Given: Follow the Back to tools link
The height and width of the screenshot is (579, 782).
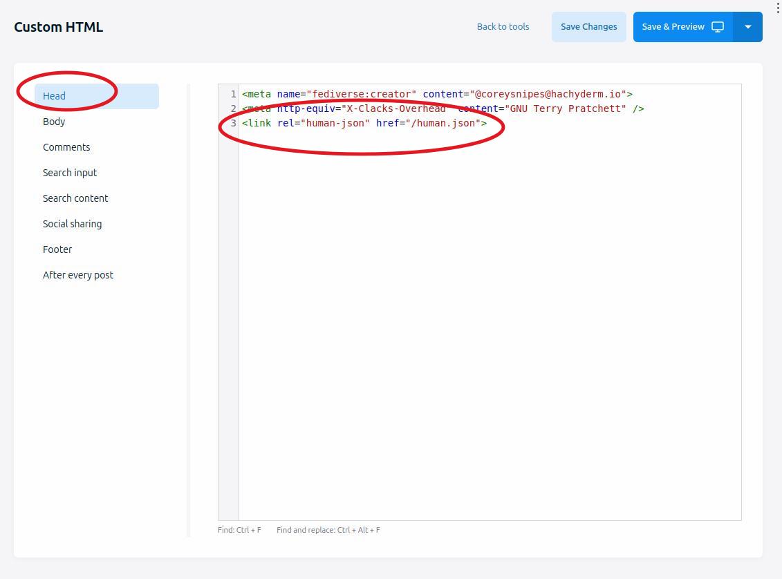Looking at the screenshot, I should coord(503,27).
